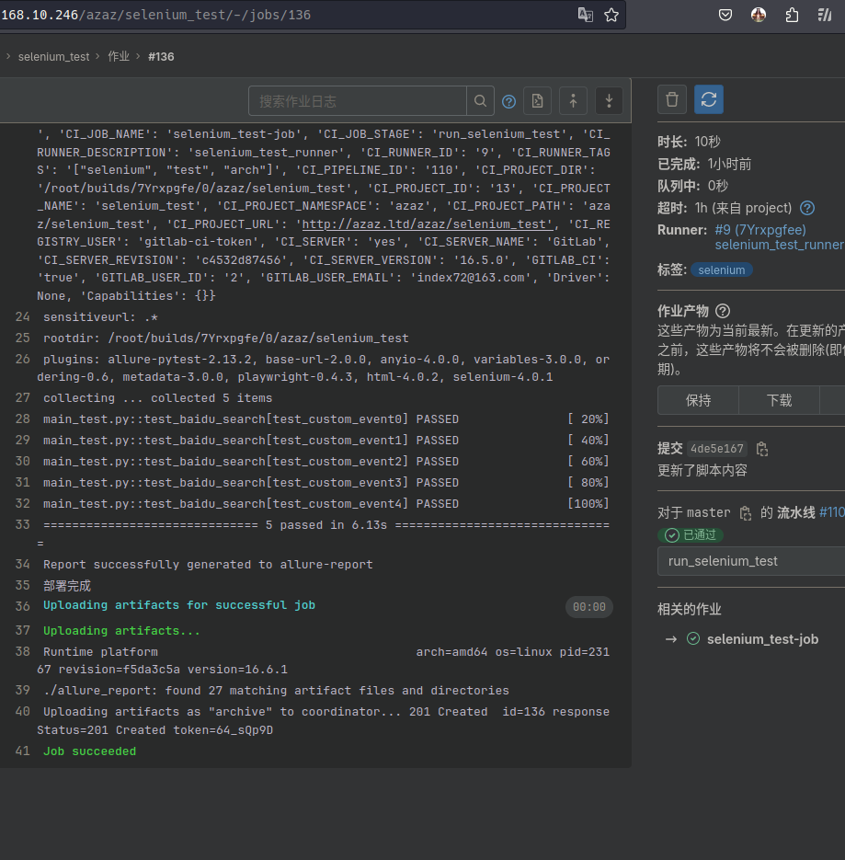Click the browser translate page icon
845x860 pixels.
tap(585, 15)
